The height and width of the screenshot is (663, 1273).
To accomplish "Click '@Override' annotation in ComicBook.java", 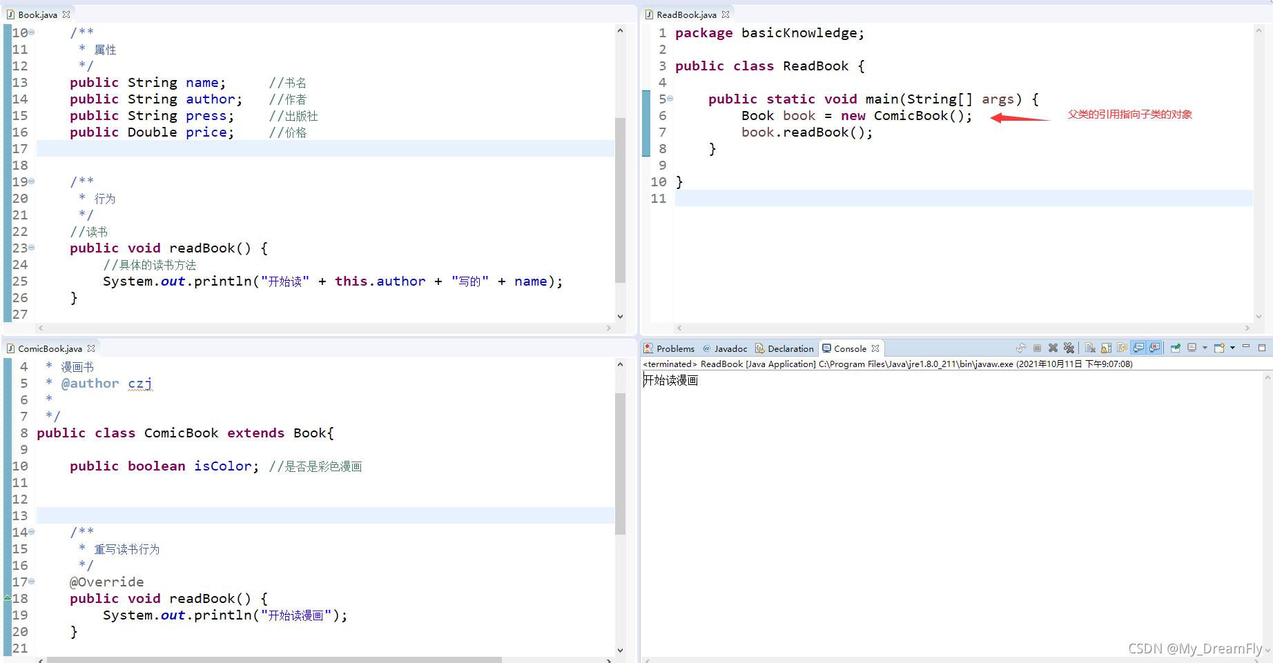I will [x=106, y=582].
